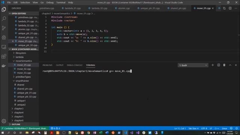Open the Terminal menu
The image size is (240, 135).
pos(61,3)
